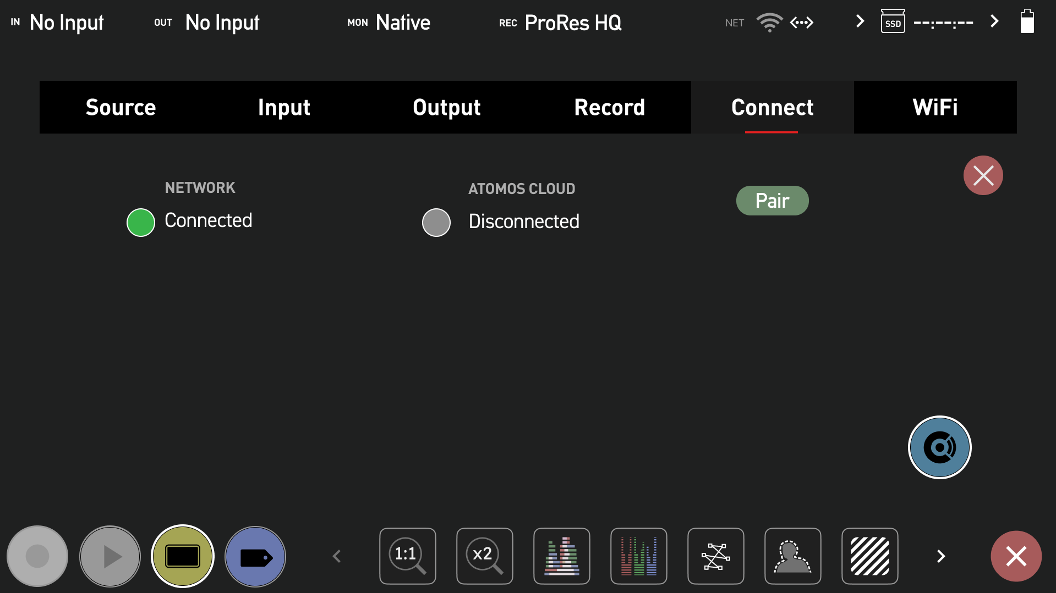Viewport: 1056px width, 593px height.
Task: Tap the ProResHQ record format label
Action: tap(572, 23)
